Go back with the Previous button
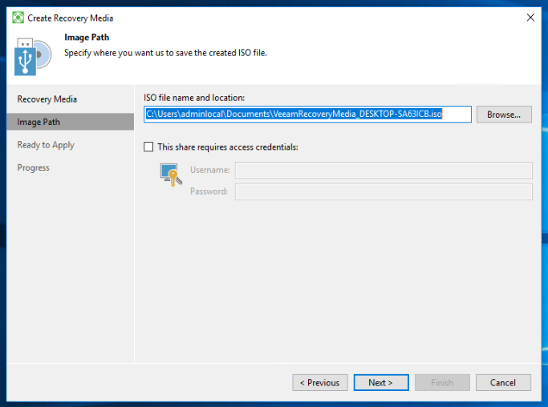The image size is (548, 407). tap(320, 383)
